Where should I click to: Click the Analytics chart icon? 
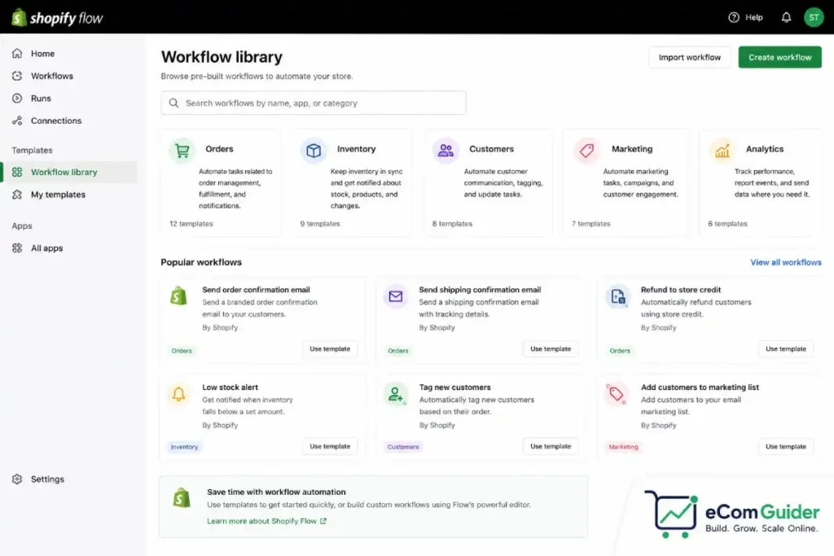click(722, 151)
